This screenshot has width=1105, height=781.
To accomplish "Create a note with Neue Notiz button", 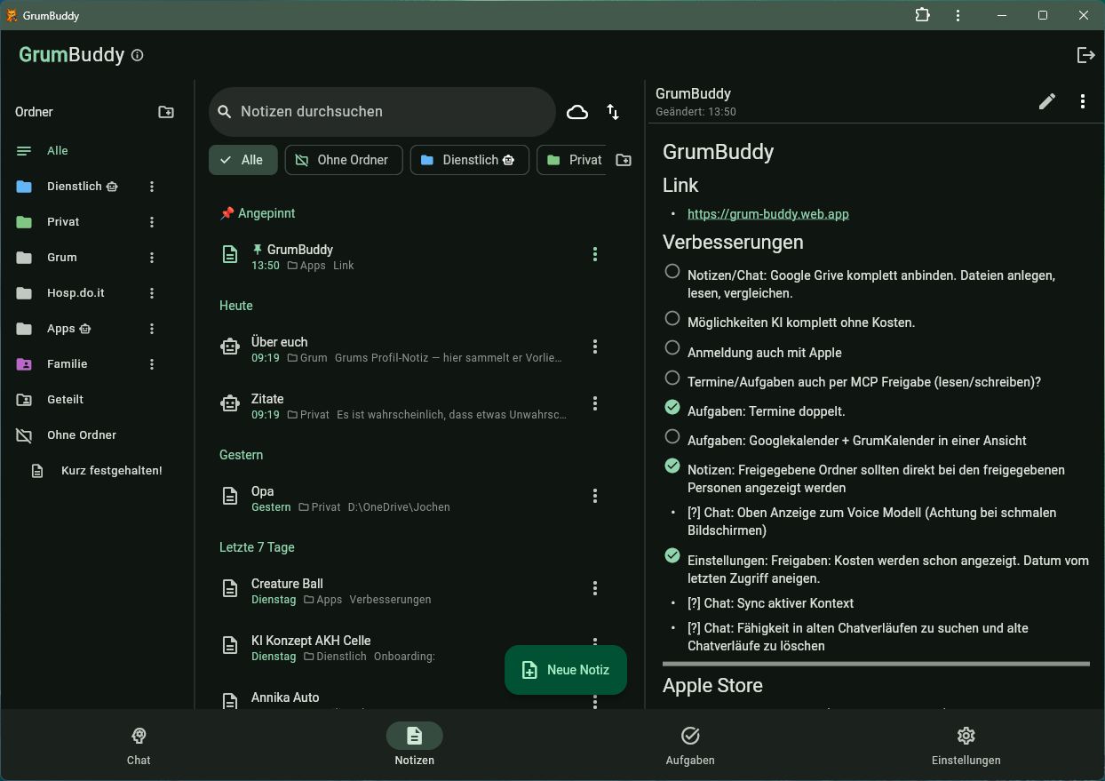I will 566,670.
